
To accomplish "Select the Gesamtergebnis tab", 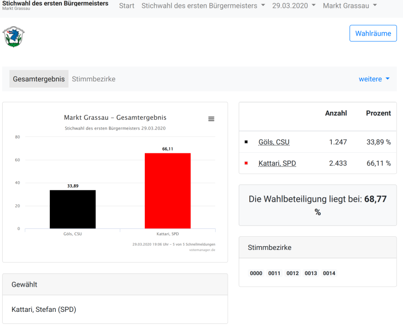I will tap(39, 79).
